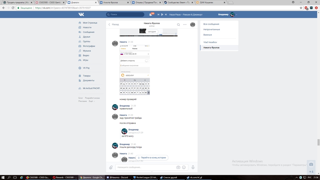
Task: Switch to QIWI Кошелек browser tab
Action: click(x=209, y=2)
